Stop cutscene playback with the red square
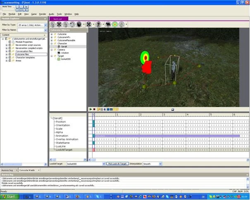The width and height of the screenshot is (250, 200). point(94,109)
